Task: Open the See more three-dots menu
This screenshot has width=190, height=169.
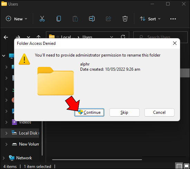Action: [173, 19]
